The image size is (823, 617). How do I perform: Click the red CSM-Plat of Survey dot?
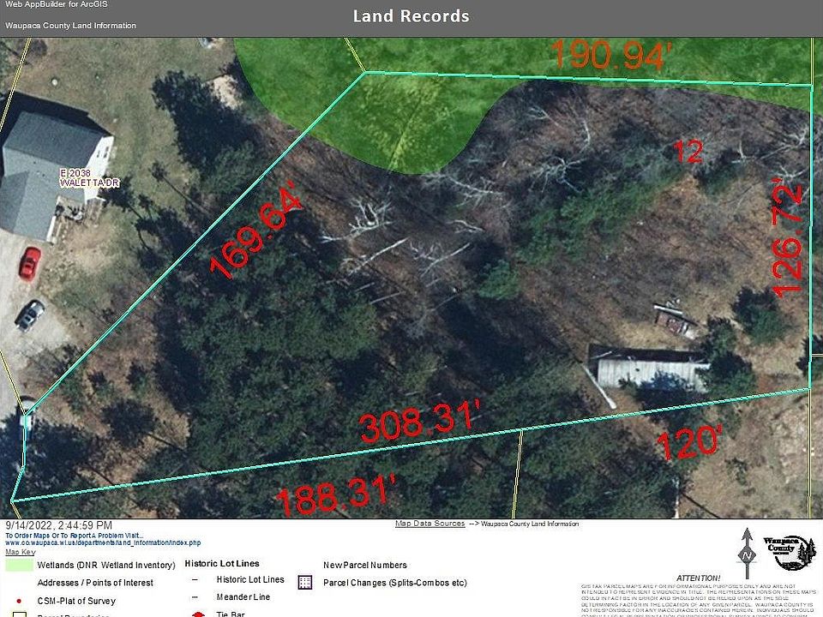coord(18,601)
